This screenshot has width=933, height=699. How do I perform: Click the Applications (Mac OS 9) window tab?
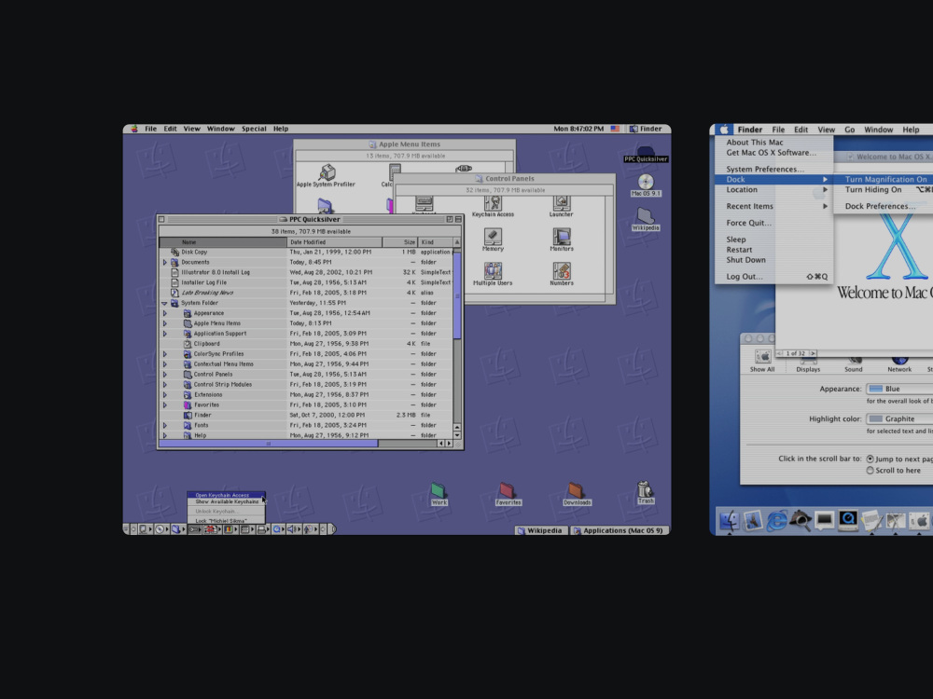pyautogui.click(x=619, y=530)
